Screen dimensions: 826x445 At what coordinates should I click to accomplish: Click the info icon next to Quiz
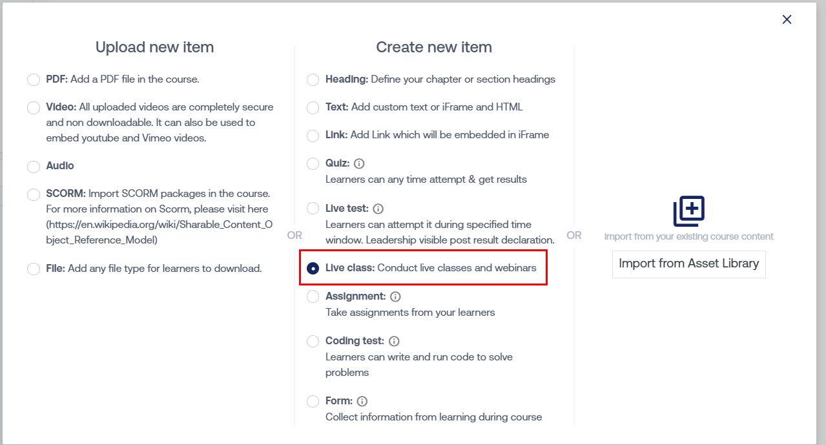[x=359, y=163]
